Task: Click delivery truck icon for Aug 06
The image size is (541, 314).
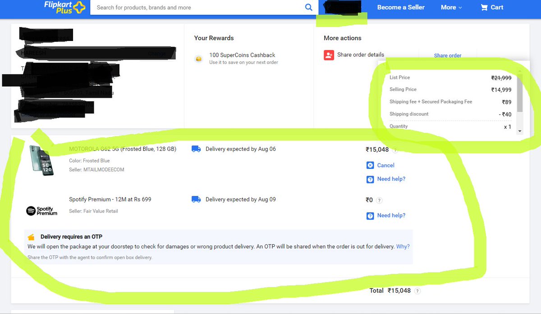Action: 196,149
